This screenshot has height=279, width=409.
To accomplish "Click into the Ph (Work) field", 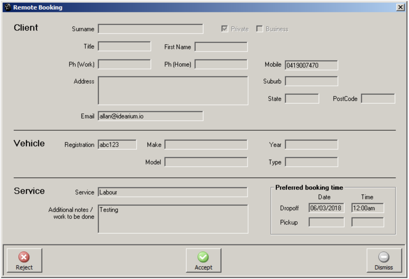I will pyautogui.click(x=124, y=64).
